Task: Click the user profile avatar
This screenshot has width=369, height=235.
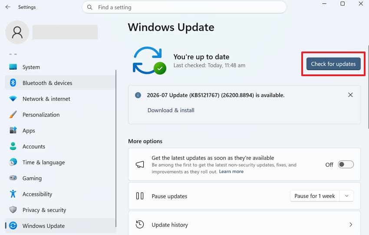Action: tap(17, 32)
